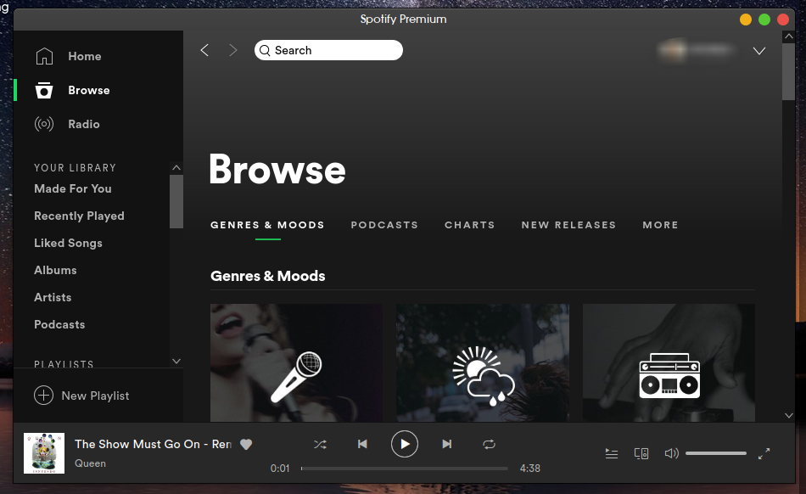Image resolution: width=806 pixels, height=494 pixels.
Task: Seek within the song progress bar
Action: coord(405,469)
